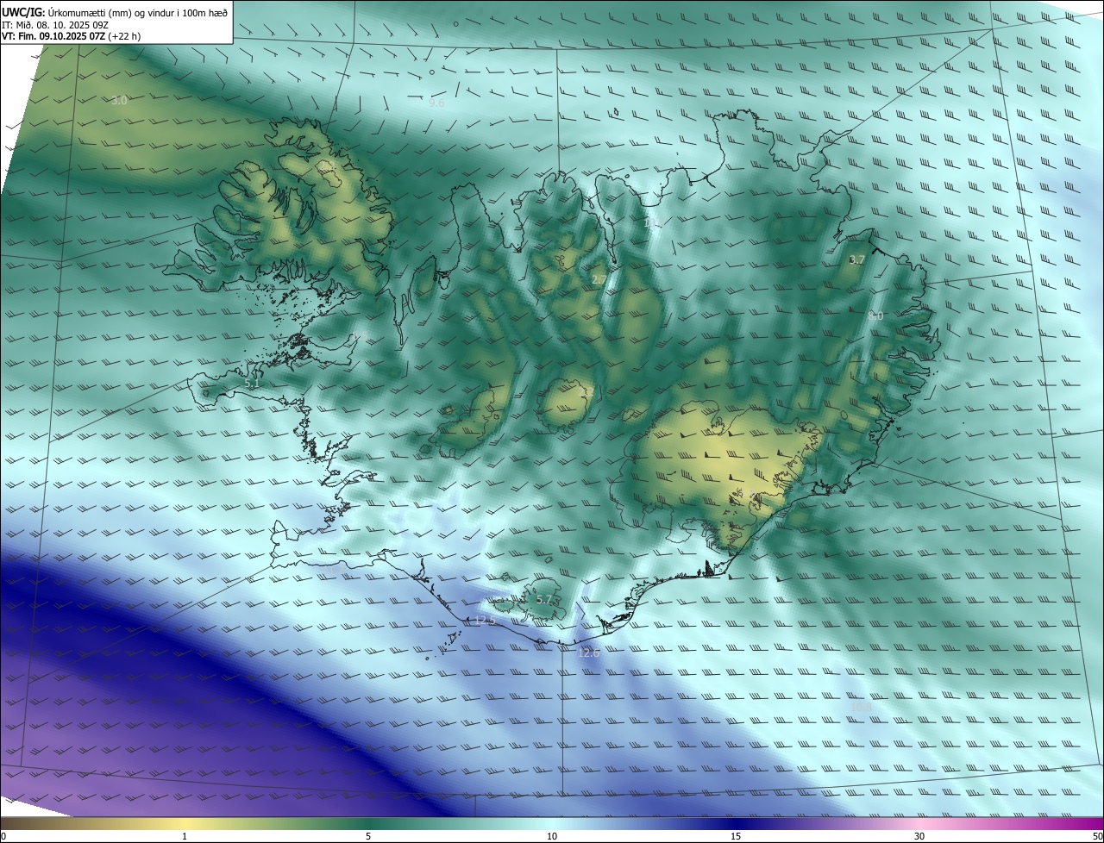Click the 5.7 value label on the map

[543, 600]
